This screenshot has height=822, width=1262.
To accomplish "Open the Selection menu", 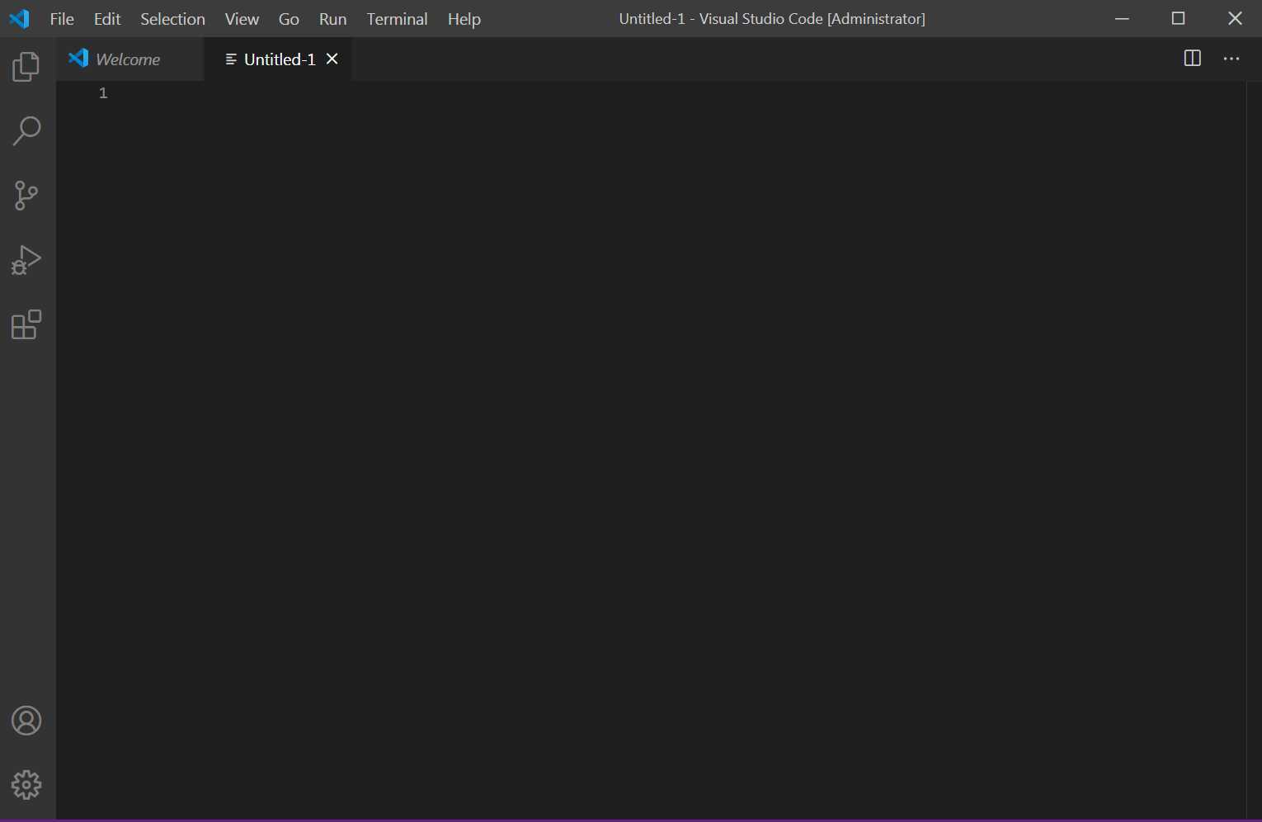I will tap(172, 19).
